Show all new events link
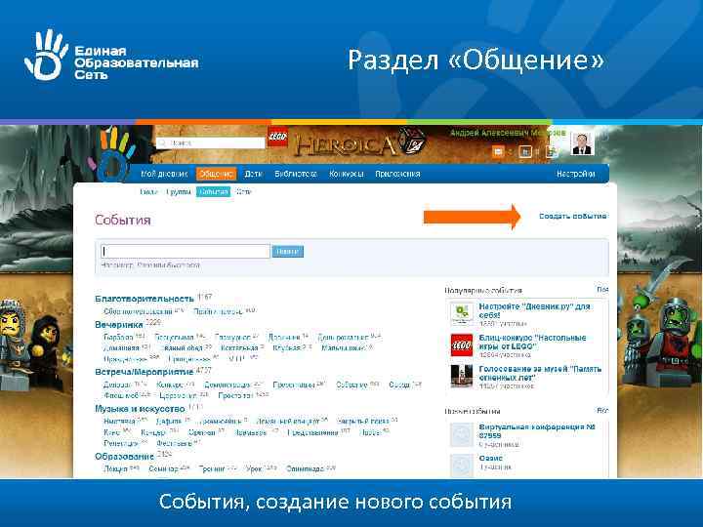The image size is (703, 527). pyautogui.click(x=602, y=411)
